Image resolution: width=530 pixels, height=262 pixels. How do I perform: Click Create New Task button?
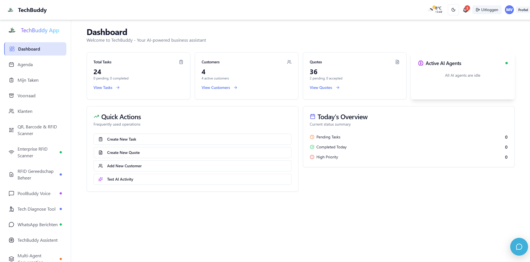click(x=193, y=139)
